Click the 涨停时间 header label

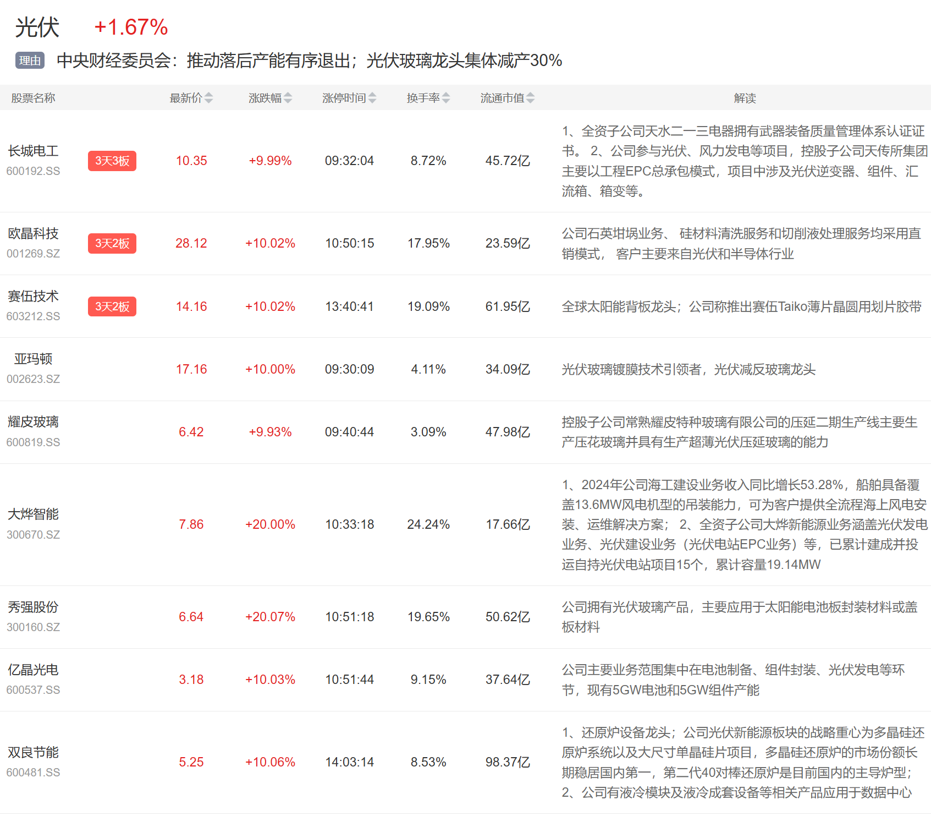pyautogui.click(x=344, y=98)
